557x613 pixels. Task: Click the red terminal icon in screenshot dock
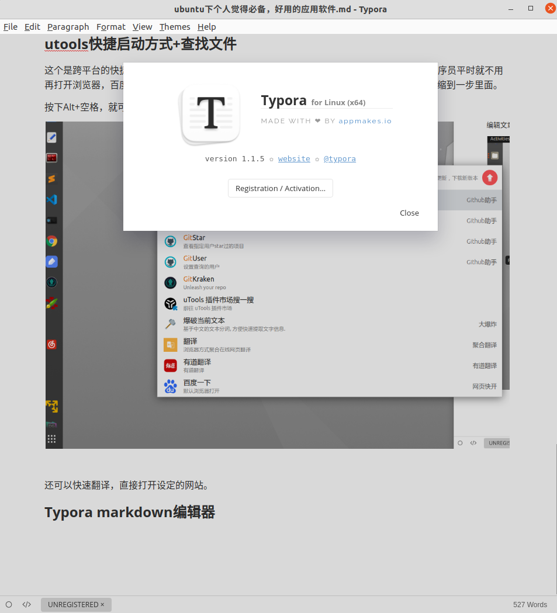coord(51,158)
